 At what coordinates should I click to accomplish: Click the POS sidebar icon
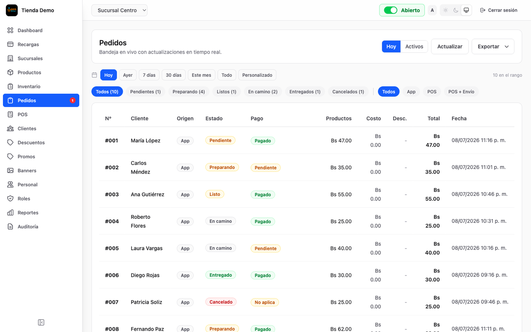click(x=10, y=115)
